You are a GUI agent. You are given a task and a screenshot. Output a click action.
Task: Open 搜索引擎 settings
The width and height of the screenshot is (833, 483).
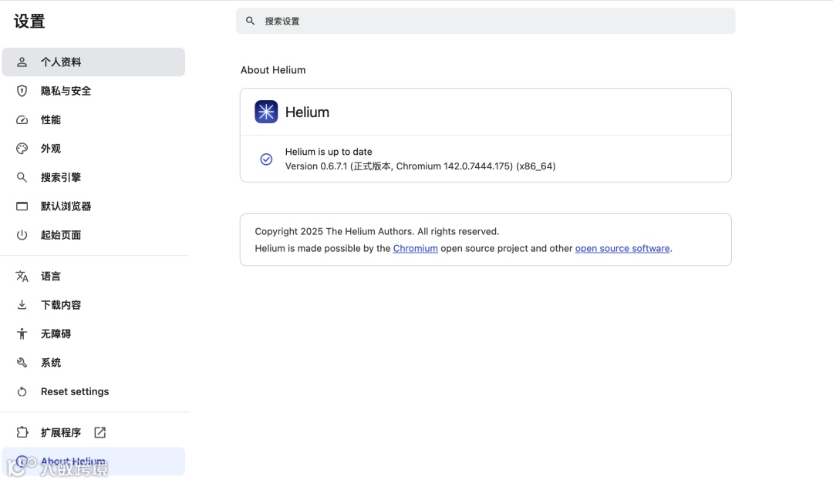93,177
